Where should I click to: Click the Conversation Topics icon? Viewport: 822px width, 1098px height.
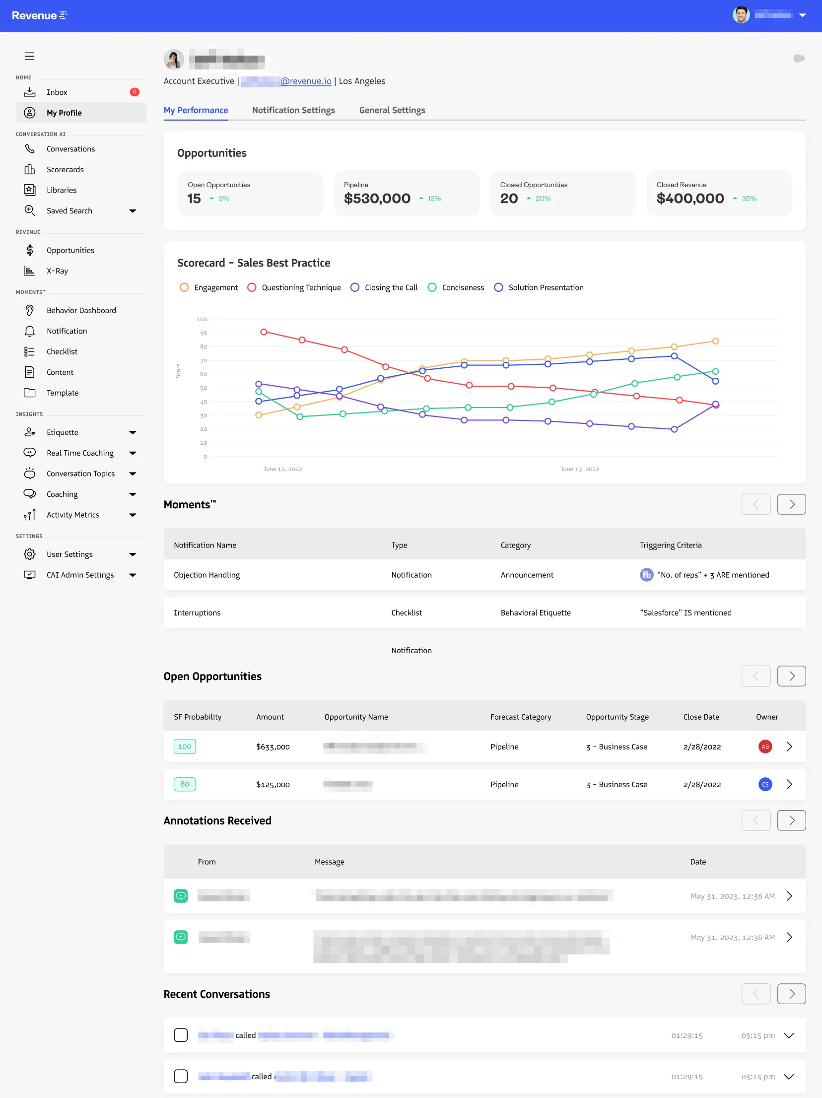click(x=30, y=473)
